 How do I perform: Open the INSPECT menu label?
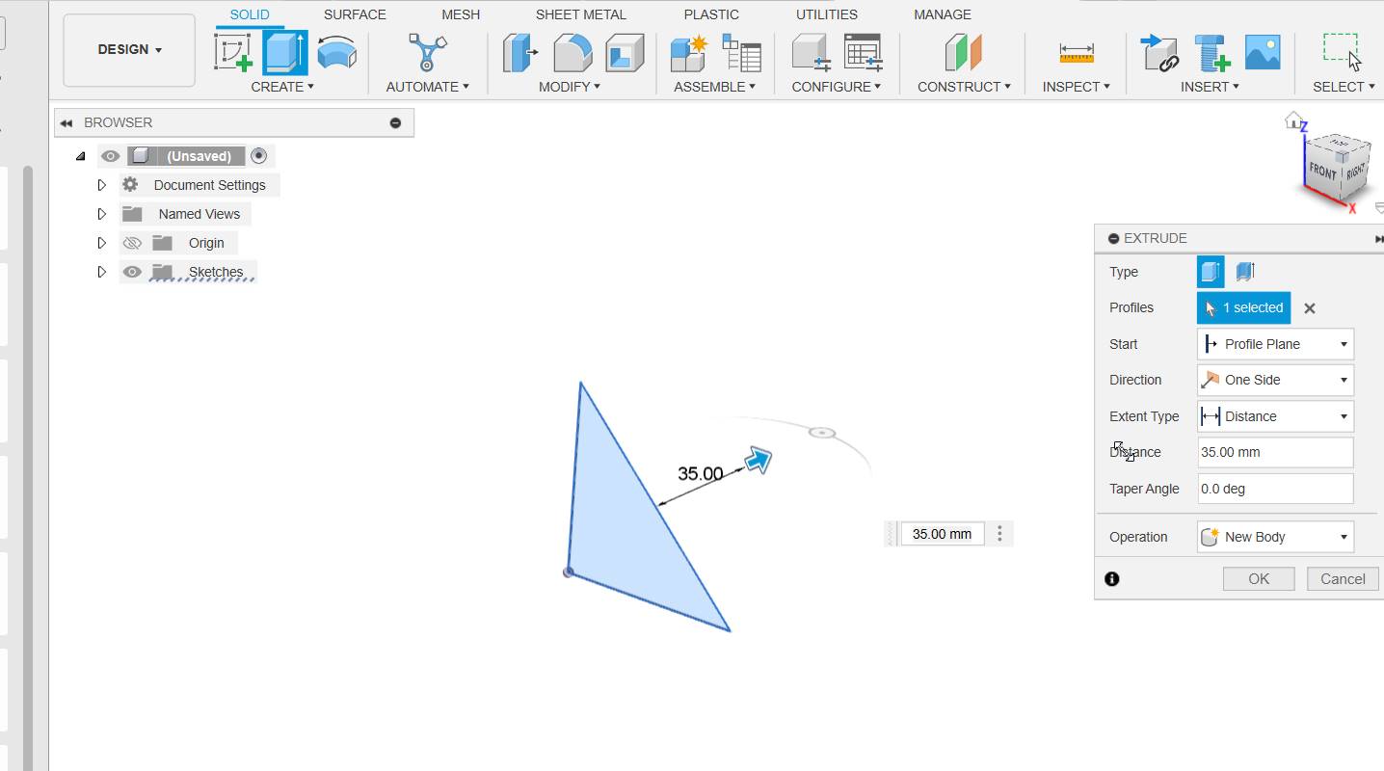pos(1076,87)
